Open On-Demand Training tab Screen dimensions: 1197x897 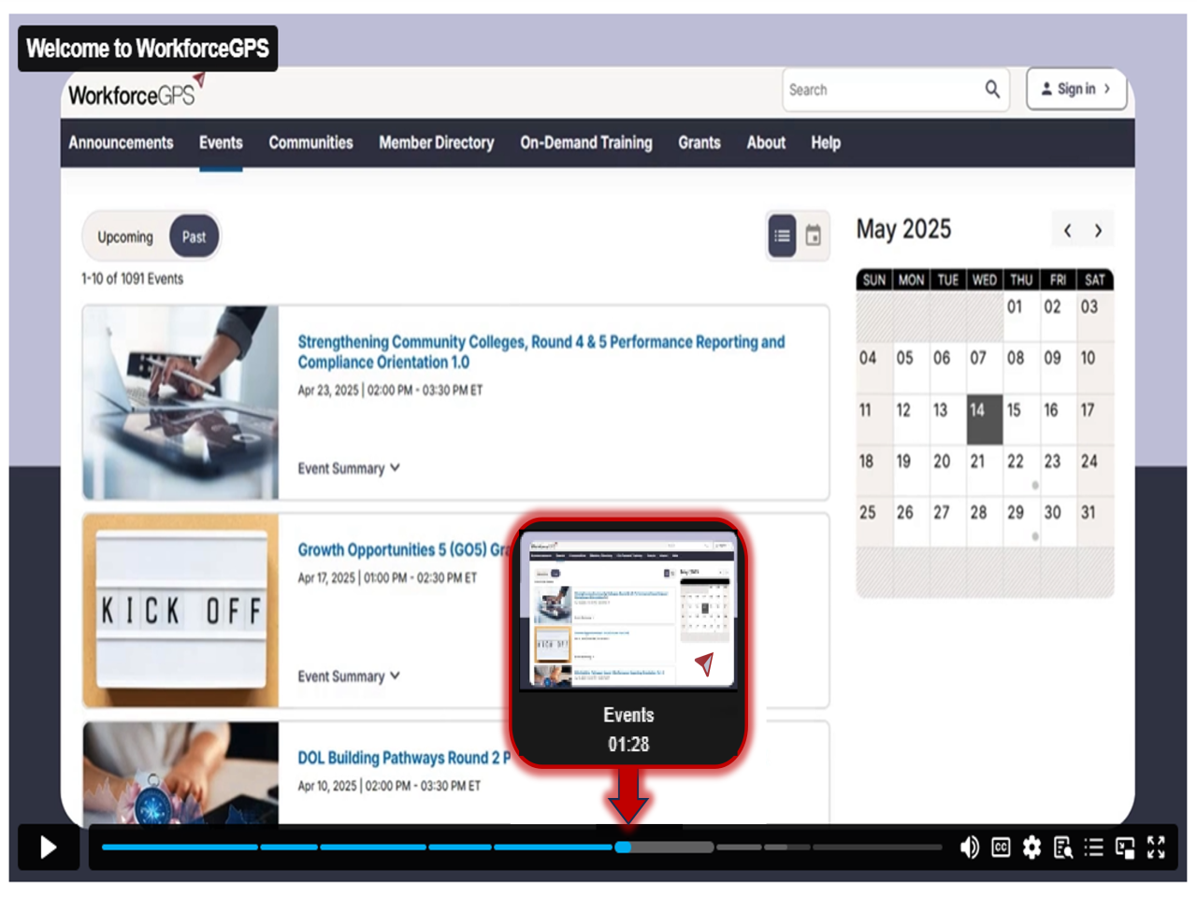pyautogui.click(x=585, y=143)
